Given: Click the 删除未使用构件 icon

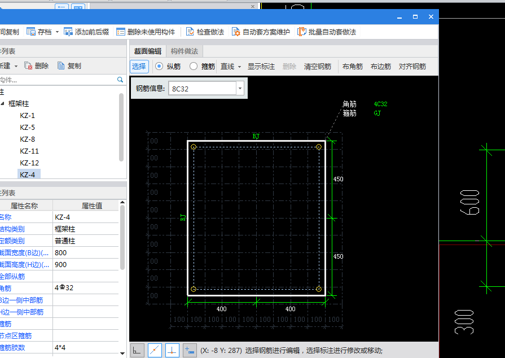Looking at the screenshot, I should 120,32.
